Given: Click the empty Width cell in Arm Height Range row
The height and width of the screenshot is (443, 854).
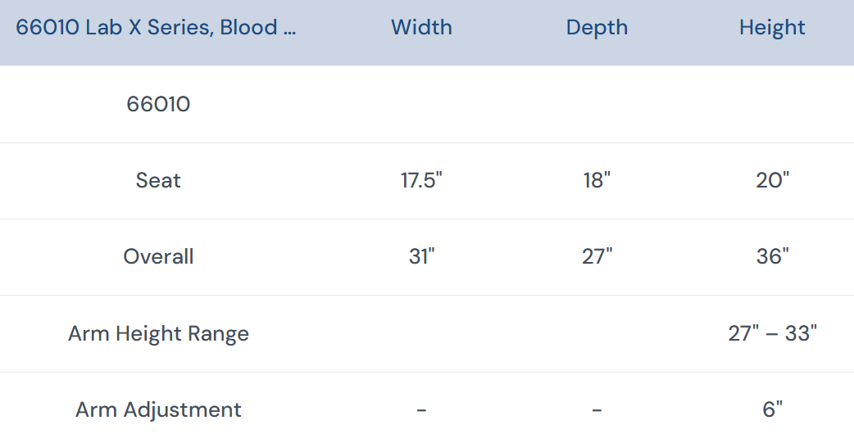Looking at the screenshot, I should (x=421, y=333).
